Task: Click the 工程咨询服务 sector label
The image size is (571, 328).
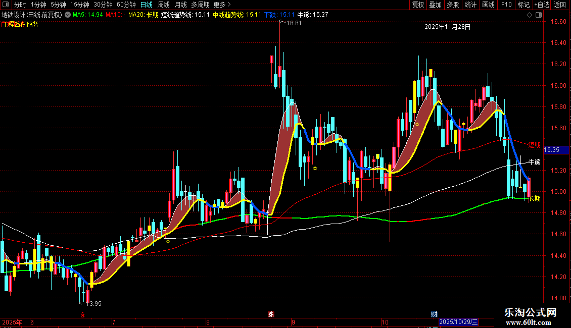Action: pos(20,24)
